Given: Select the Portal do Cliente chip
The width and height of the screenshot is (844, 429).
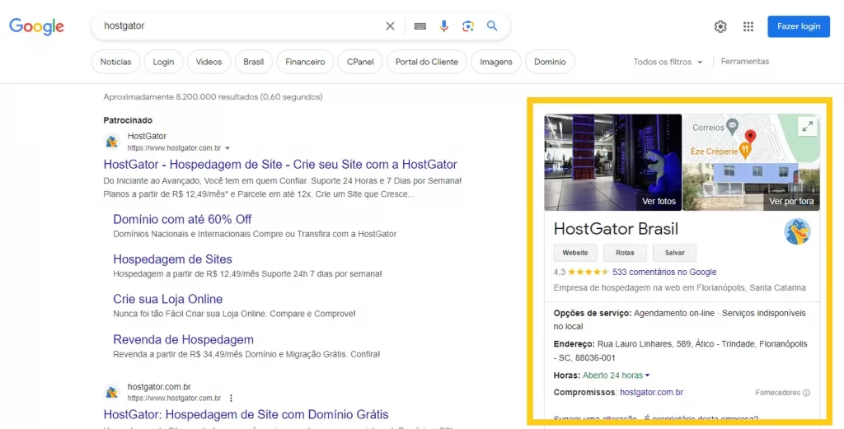Looking at the screenshot, I should pyautogui.click(x=427, y=62).
